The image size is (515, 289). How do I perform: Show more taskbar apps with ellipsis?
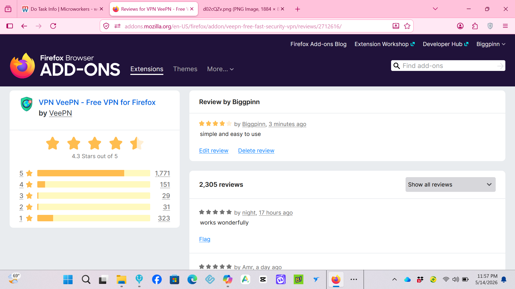pos(354,280)
